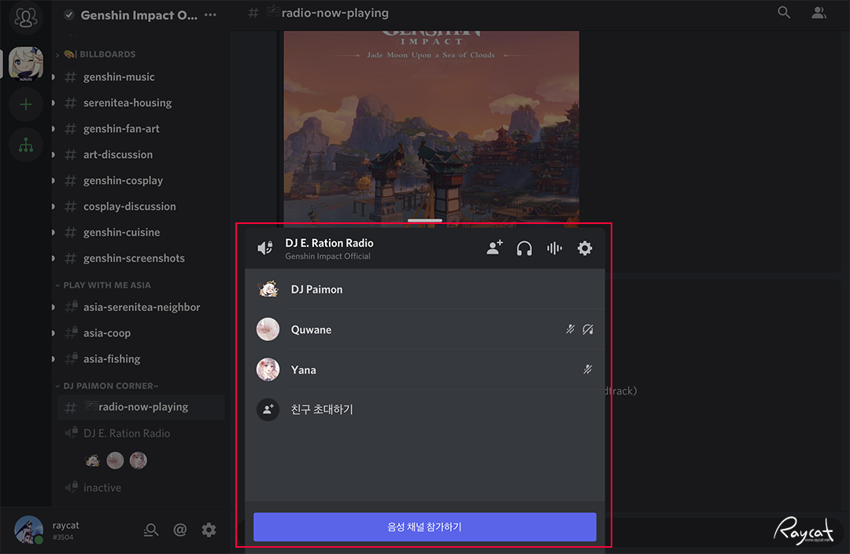Image resolution: width=850 pixels, height=554 pixels.
Task: Open Genshin Impact Official server header dropdown
Action: 140,15
